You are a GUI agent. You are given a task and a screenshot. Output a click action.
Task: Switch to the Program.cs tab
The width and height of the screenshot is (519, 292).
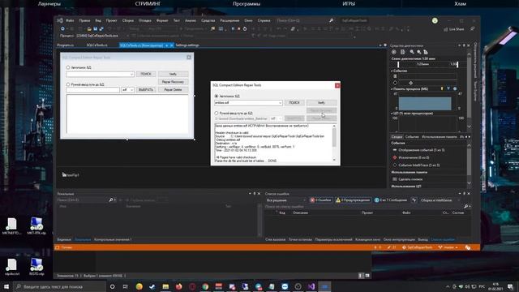tap(65, 45)
